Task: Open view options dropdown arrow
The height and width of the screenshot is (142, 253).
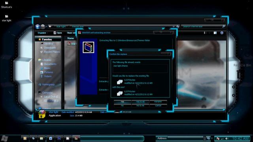Action: click(x=209, y=33)
